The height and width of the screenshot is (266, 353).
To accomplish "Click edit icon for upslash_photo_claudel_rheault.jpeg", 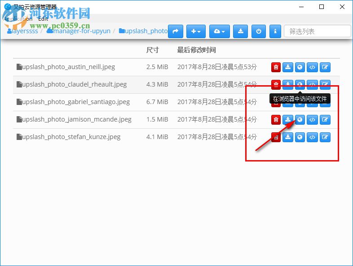I will [x=325, y=84].
